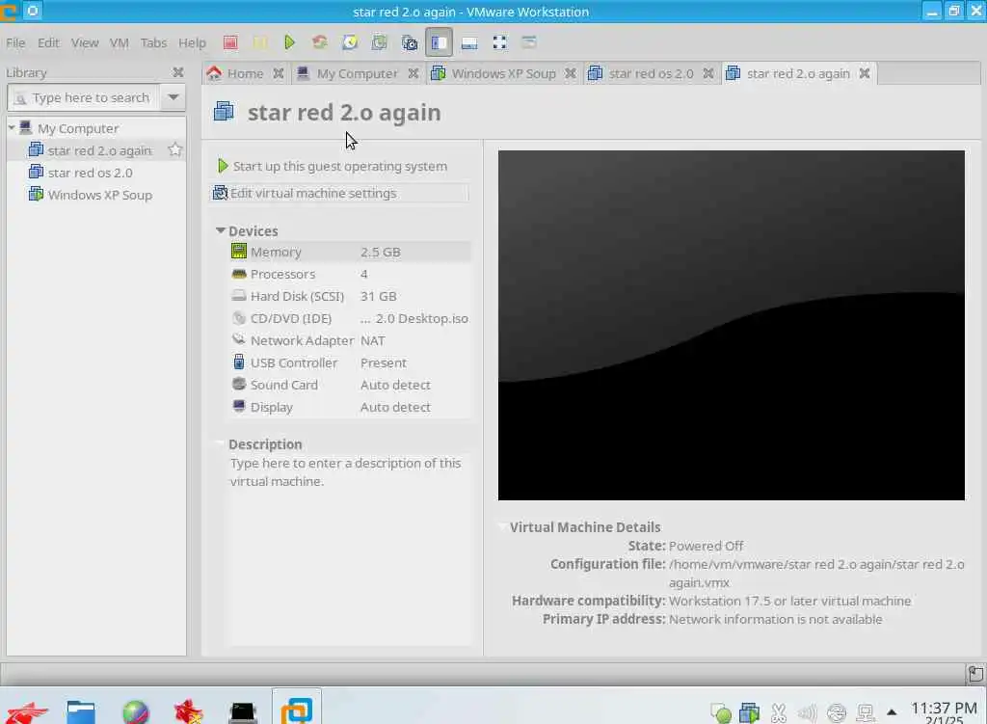The height and width of the screenshot is (724, 987).
Task: Open the Help menu
Action: (192, 42)
